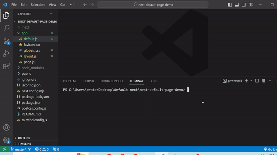Switch to the TERMINAL tab

(136, 81)
